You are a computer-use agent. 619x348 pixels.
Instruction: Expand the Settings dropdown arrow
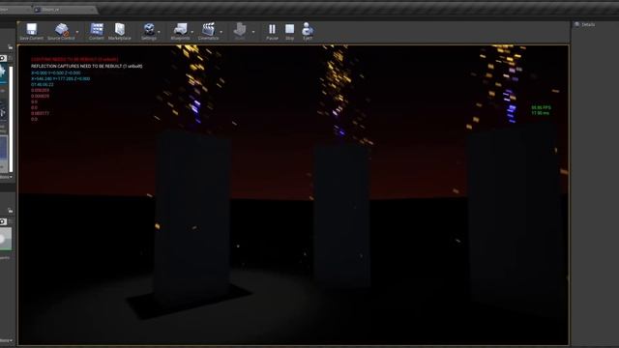(159, 32)
